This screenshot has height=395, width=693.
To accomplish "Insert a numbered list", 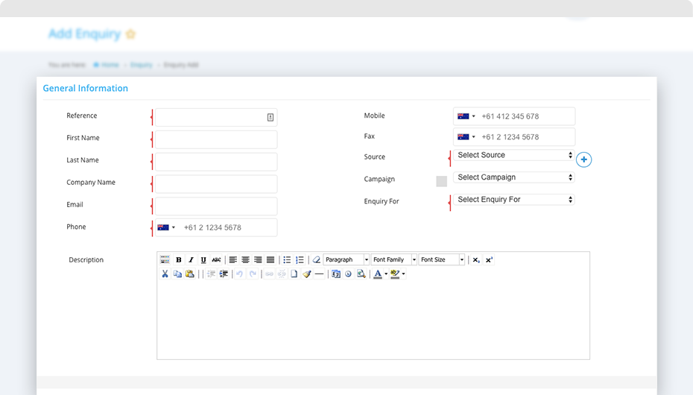I will (300, 260).
